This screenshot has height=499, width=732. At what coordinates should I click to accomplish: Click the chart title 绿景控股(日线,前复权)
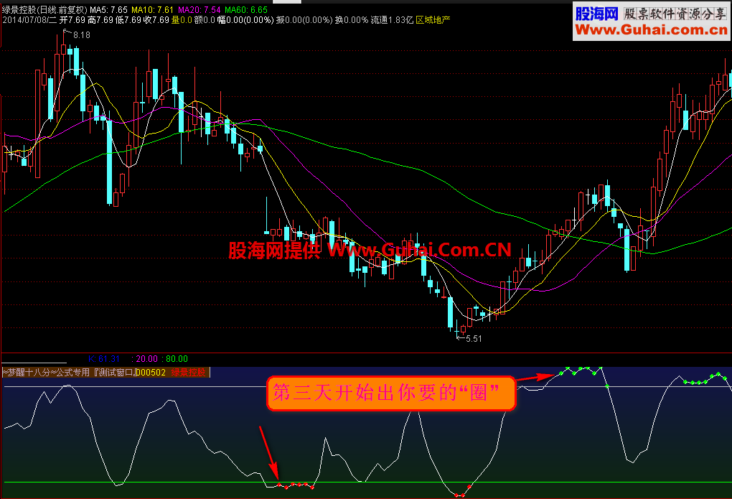click(x=44, y=10)
